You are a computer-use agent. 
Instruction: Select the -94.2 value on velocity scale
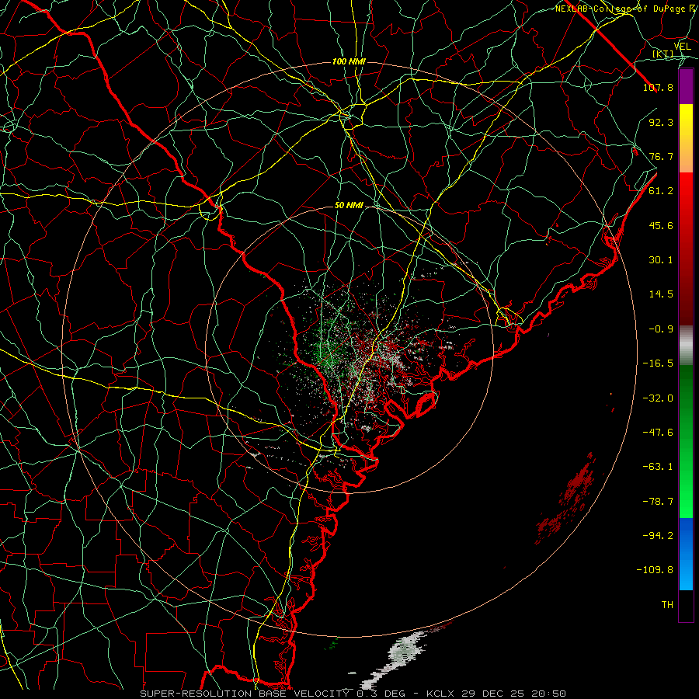click(x=658, y=536)
